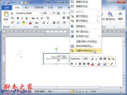This screenshot has width=127, height=95.
Task: Click the Clear Formatting icon
Action: pyautogui.click(x=48, y=18)
